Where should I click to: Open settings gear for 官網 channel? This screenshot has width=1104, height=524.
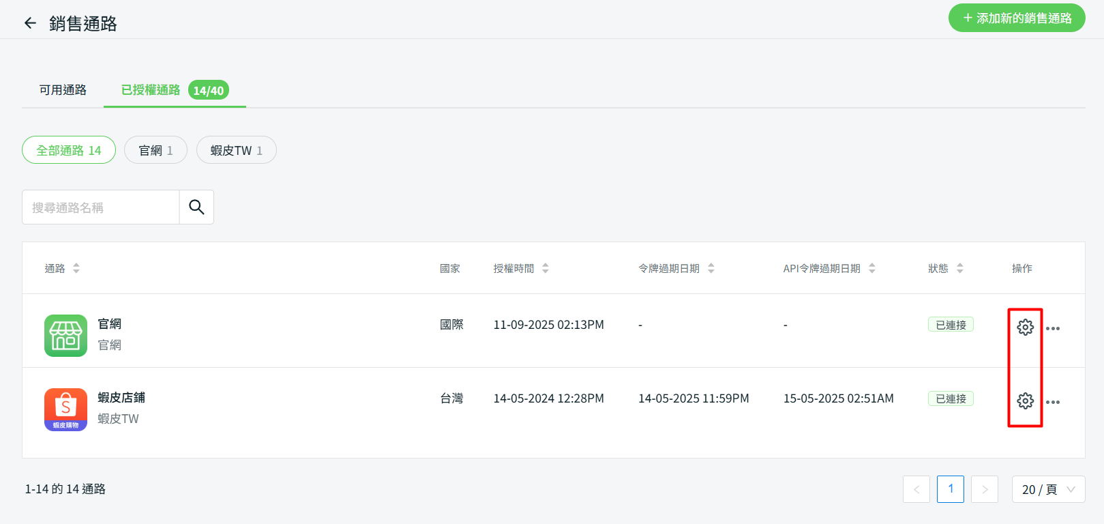(1025, 327)
